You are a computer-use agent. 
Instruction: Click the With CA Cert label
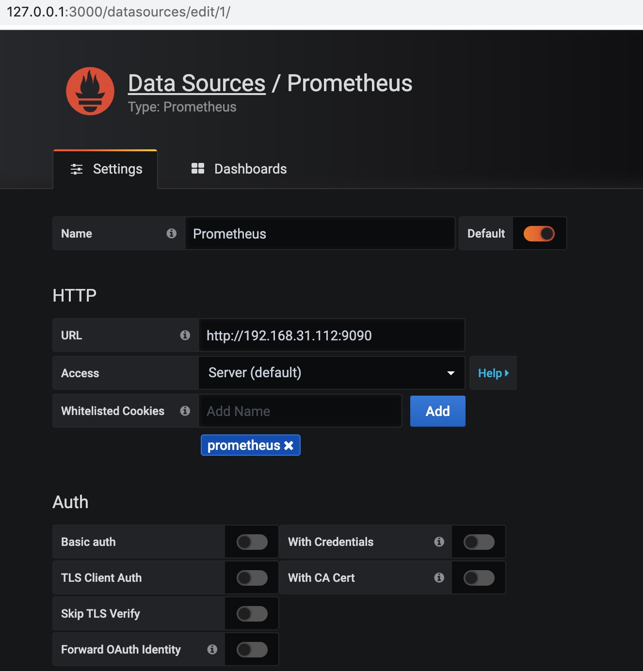(321, 578)
